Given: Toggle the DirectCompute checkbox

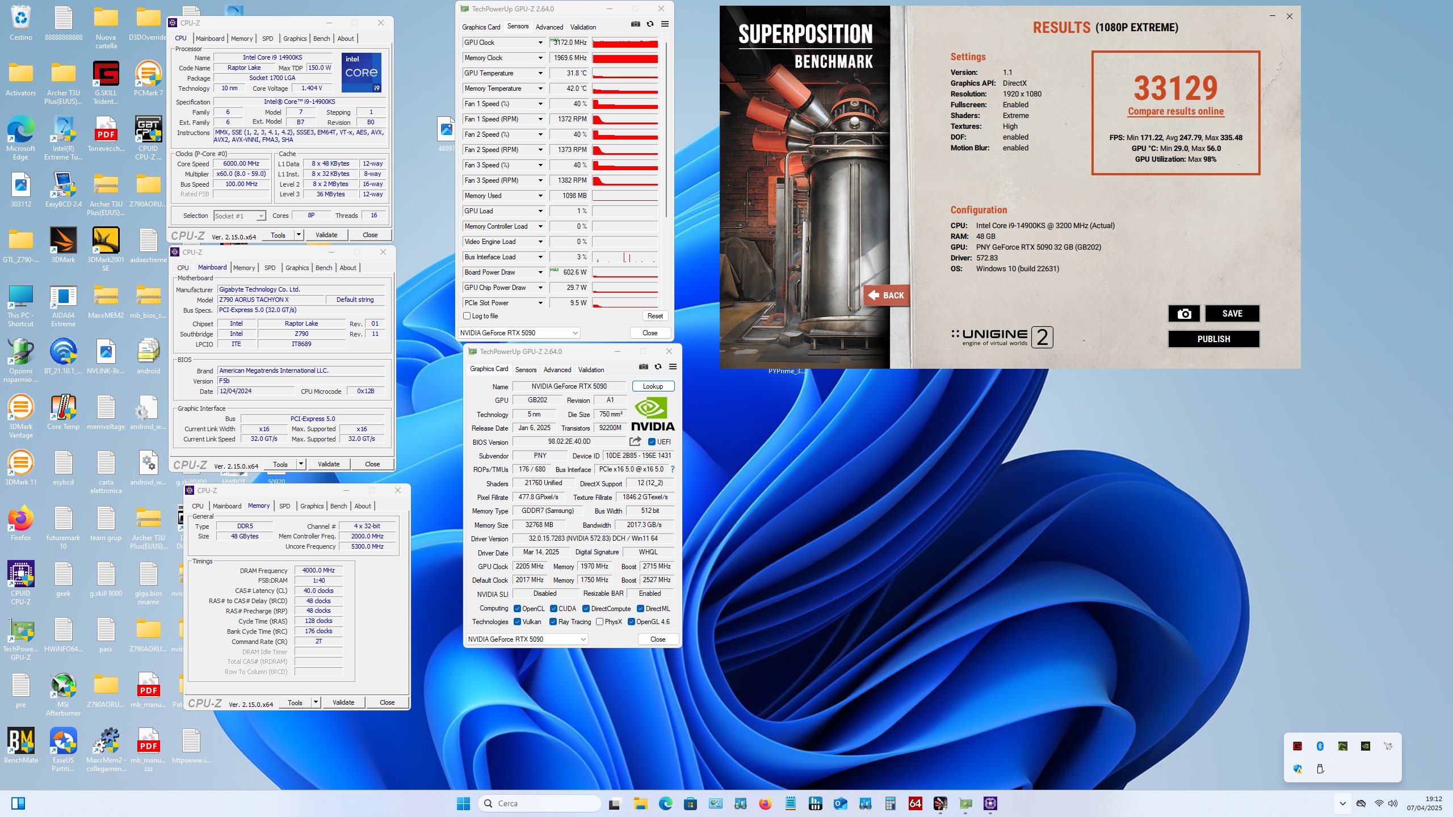Looking at the screenshot, I should coord(586,609).
